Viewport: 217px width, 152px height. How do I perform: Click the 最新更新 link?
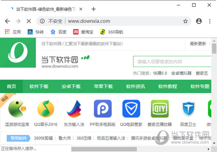pos(198,44)
